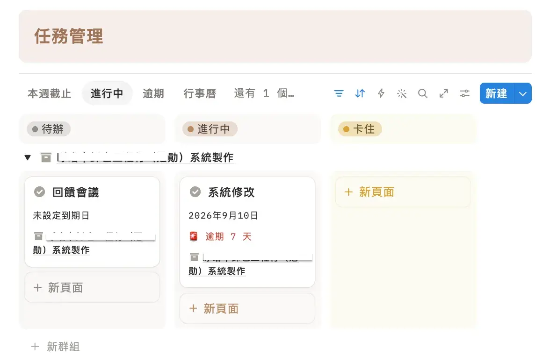Add 新頁面 in the 待辦 column
The height and width of the screenshot is (355, 550).
(92, 288)
